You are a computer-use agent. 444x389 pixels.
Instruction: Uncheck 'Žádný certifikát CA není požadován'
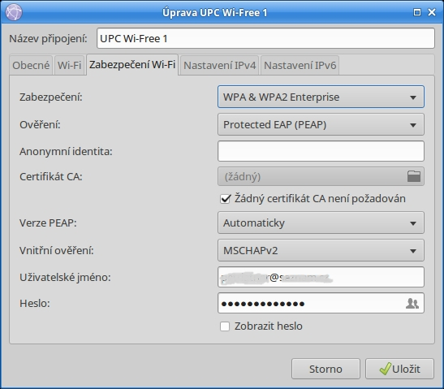tap(226, 199)
